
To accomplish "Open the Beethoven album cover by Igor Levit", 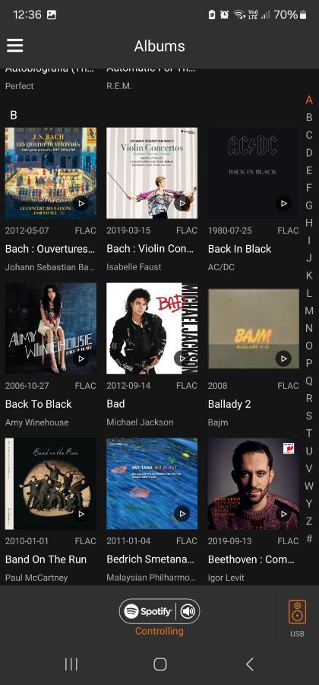I will tap(253, 483).
